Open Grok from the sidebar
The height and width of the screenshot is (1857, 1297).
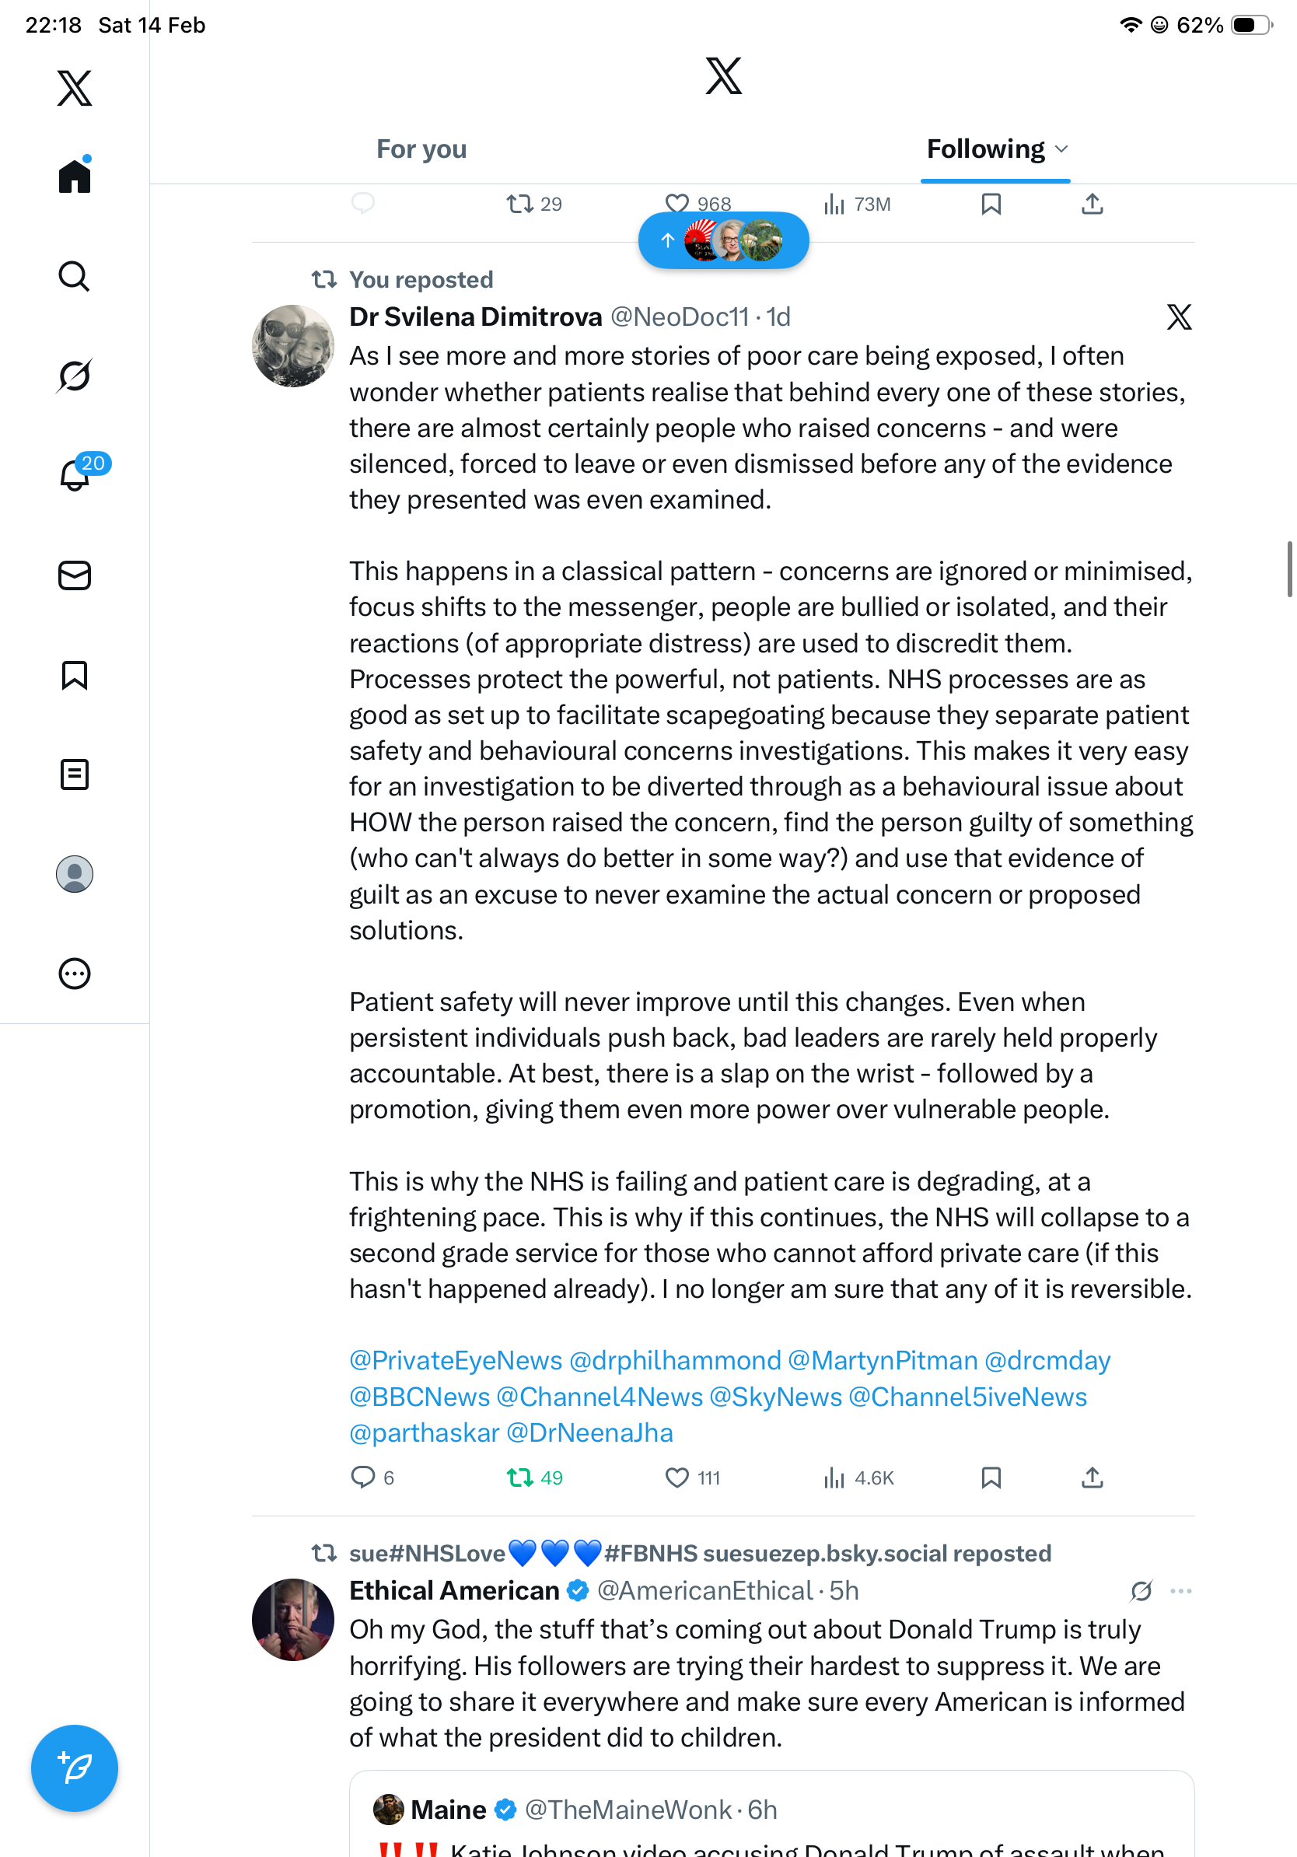point(75,376)
